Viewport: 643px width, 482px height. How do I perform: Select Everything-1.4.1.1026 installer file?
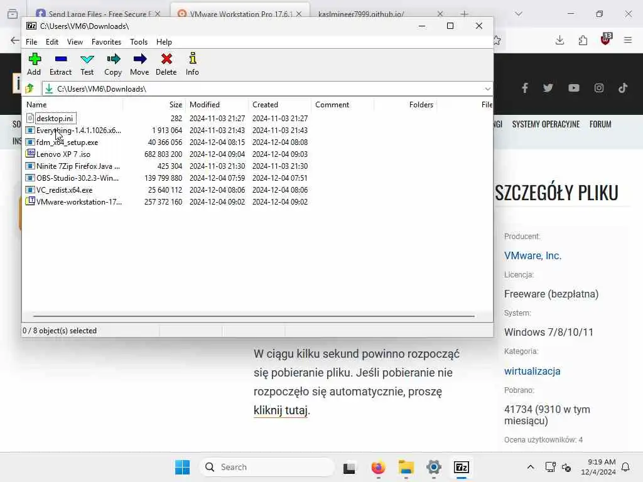(78, 131)
